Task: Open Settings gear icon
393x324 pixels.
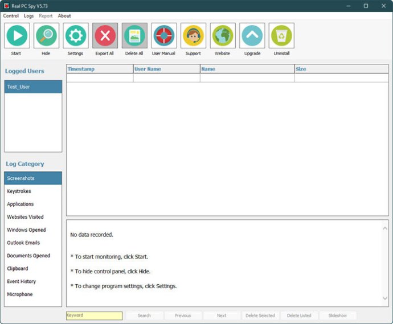Action: (x=76, y=35)
